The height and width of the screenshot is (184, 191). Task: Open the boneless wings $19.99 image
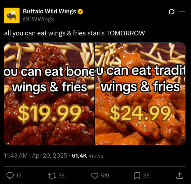49,94
